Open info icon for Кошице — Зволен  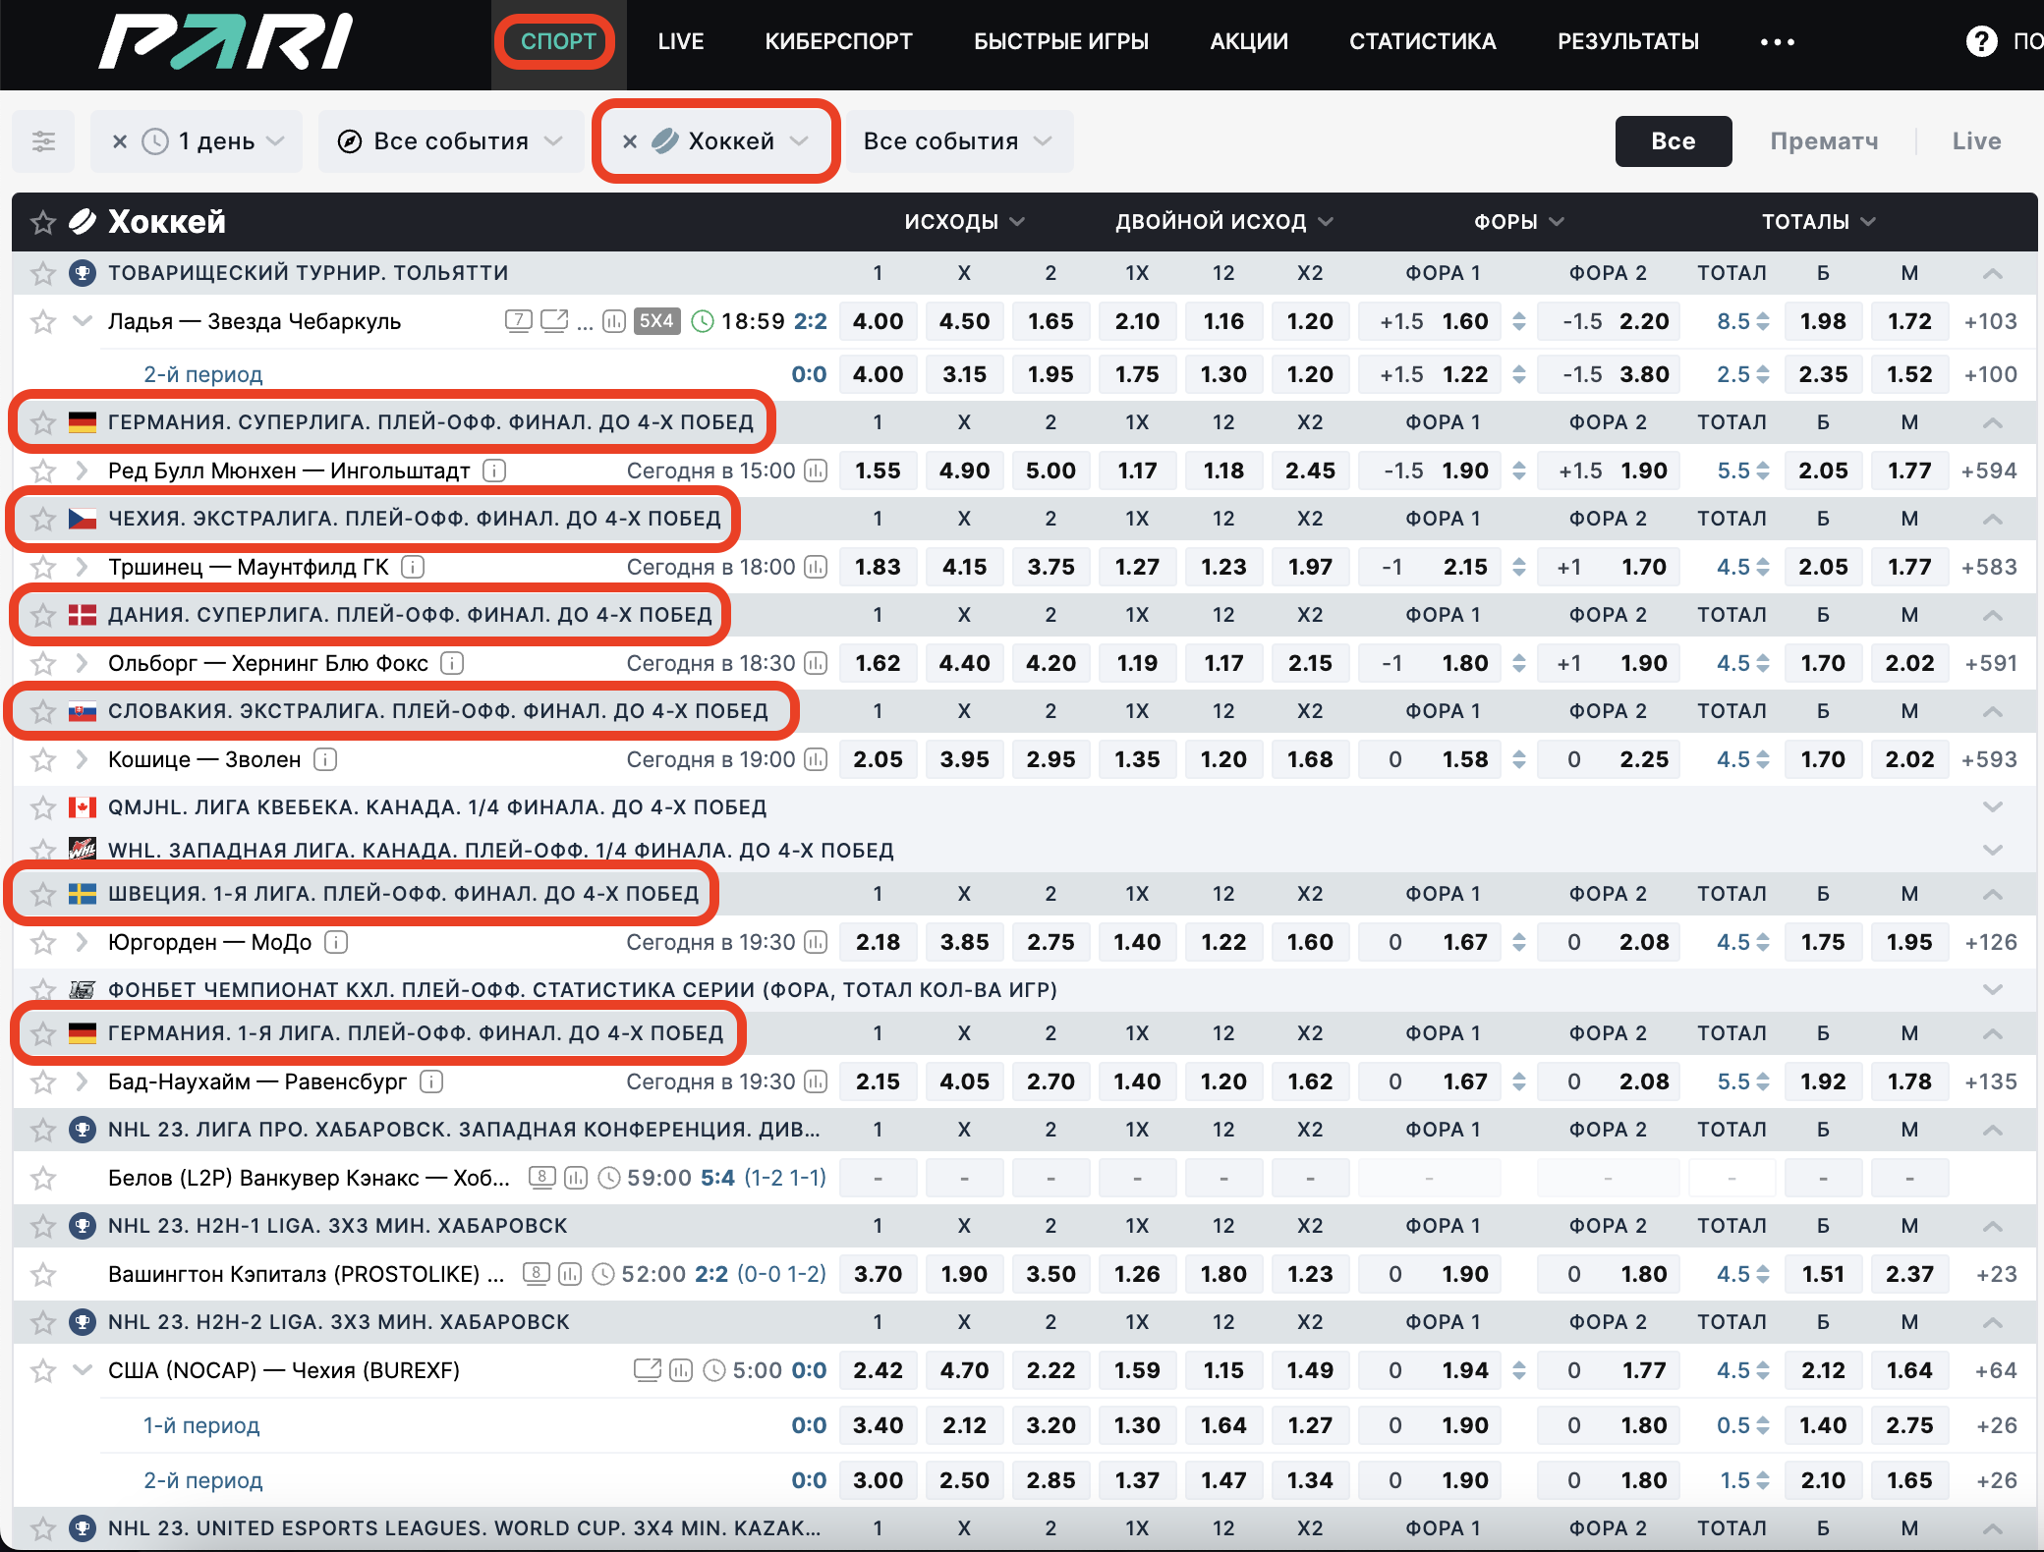325,759
